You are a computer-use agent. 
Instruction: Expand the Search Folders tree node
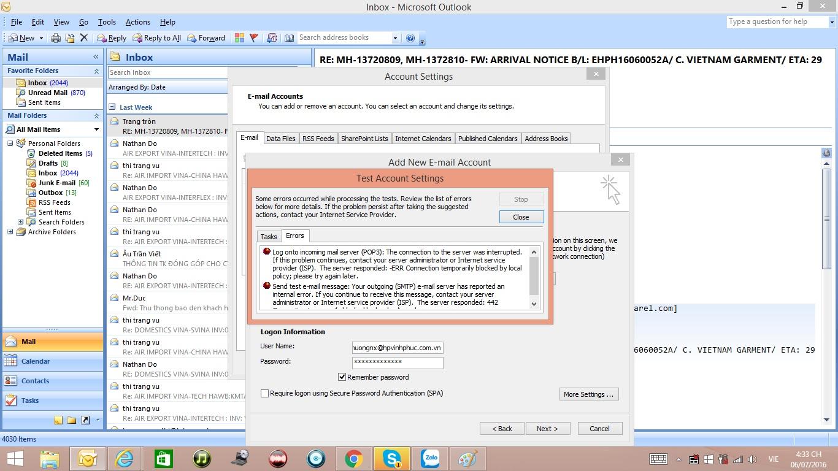[x=20, y=222]
